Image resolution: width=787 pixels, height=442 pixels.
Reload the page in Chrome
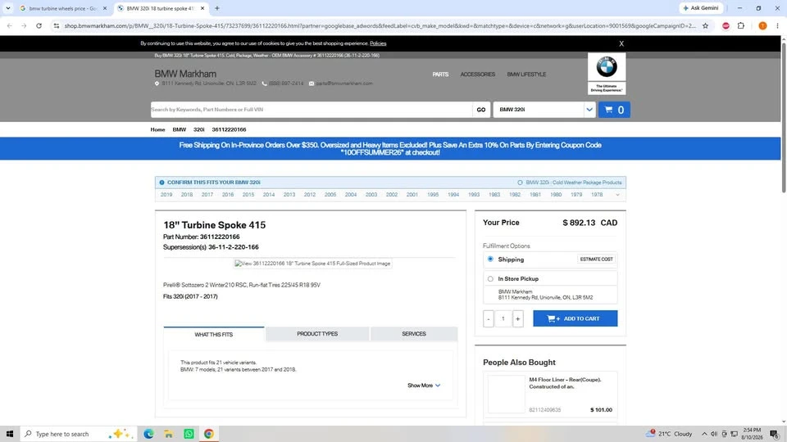click(x=39, y=25)
